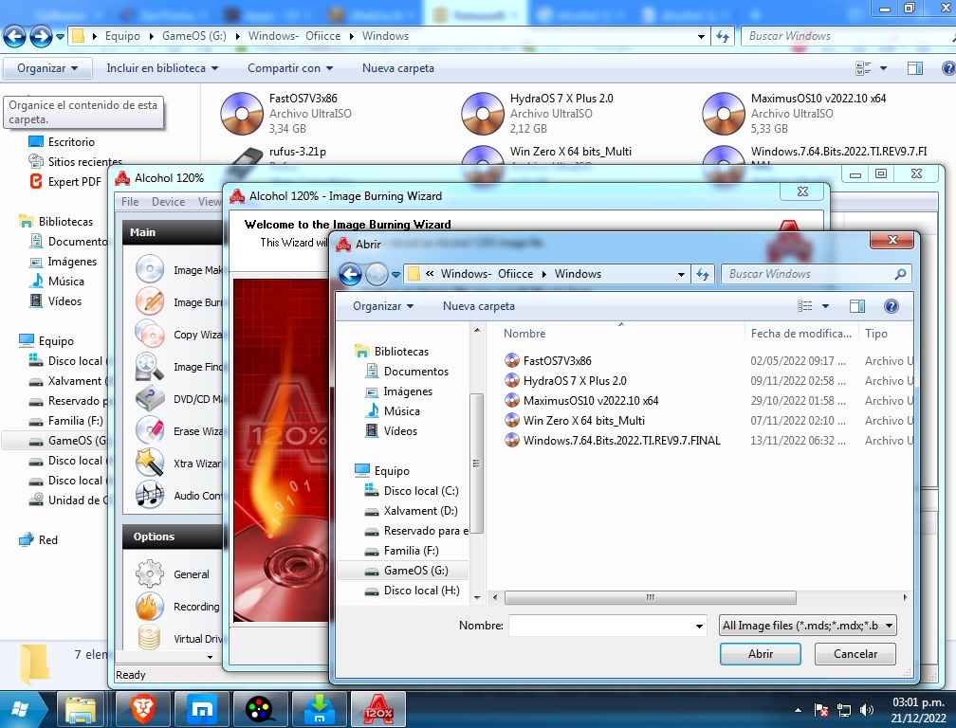
Task: Open Organizar menu in Explorer window
Action: tap(47, 68)
